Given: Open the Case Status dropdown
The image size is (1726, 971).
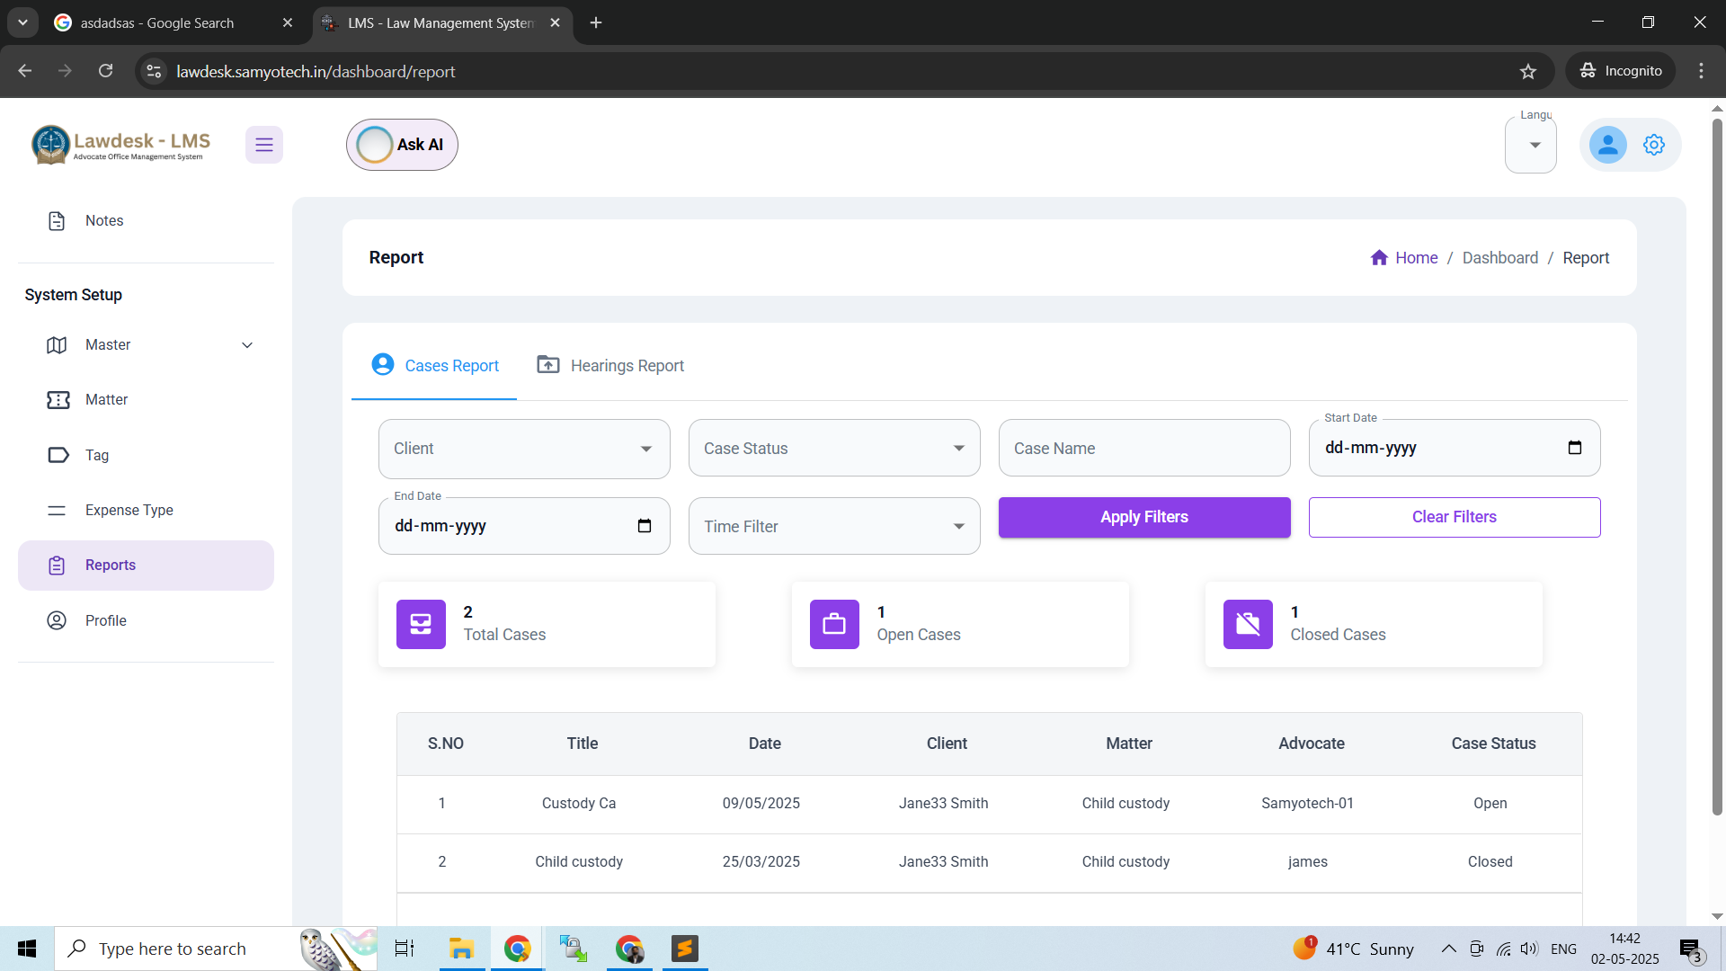Looking at the screenshot, I should pyautogui.click(x=832, y=448).
